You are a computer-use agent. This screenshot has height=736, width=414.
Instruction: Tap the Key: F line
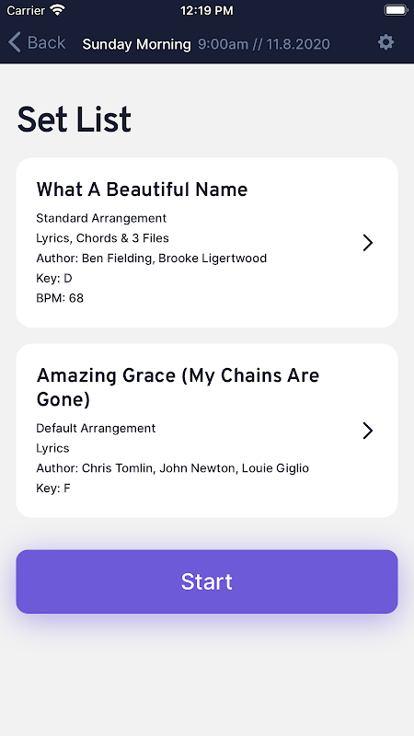53,489
